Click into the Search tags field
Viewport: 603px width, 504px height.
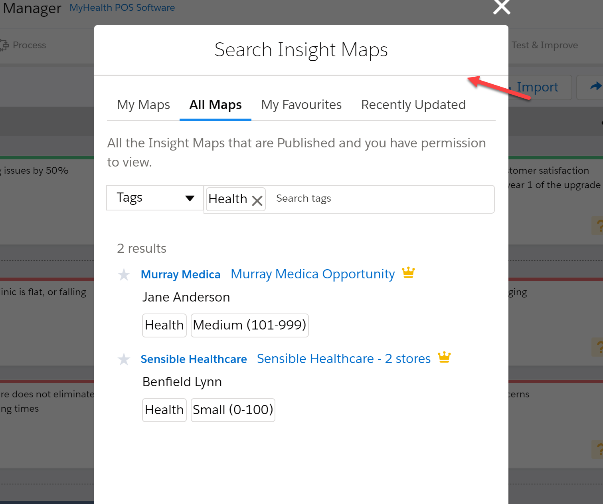pyautogui.click(x=379, y=198)
